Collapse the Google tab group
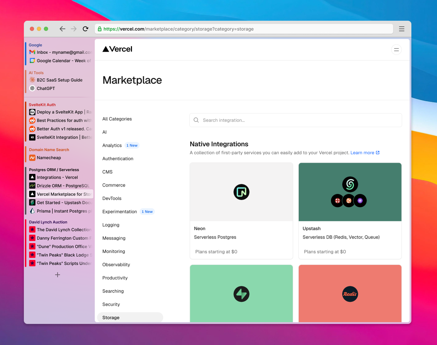437x345 pixels. click(35, 45)
